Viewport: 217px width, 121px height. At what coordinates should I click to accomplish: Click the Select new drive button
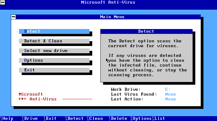54,51
